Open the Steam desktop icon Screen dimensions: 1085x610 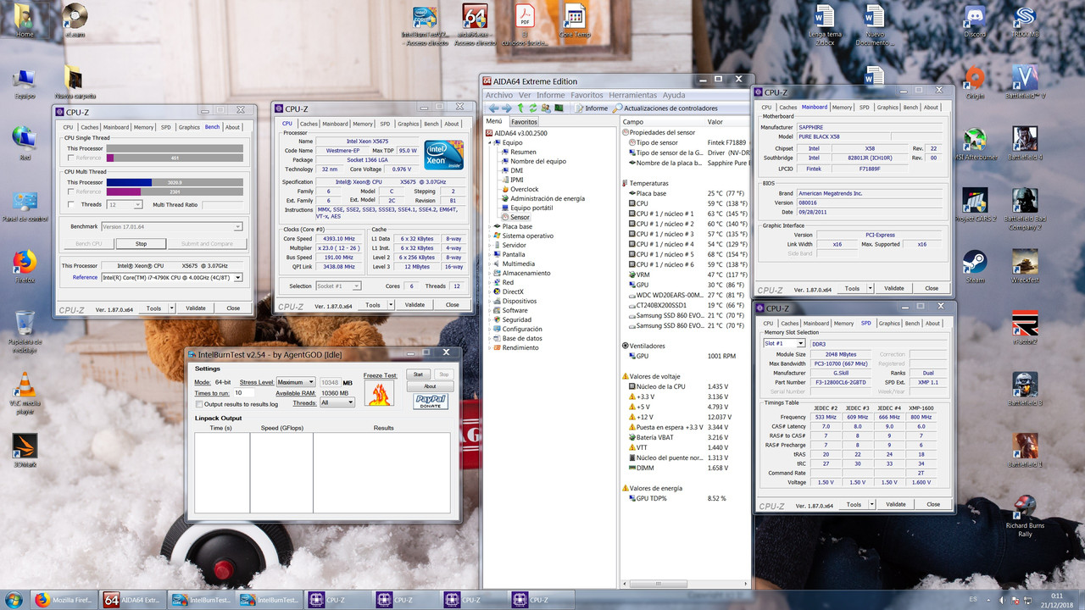click(x=975, y=267)
